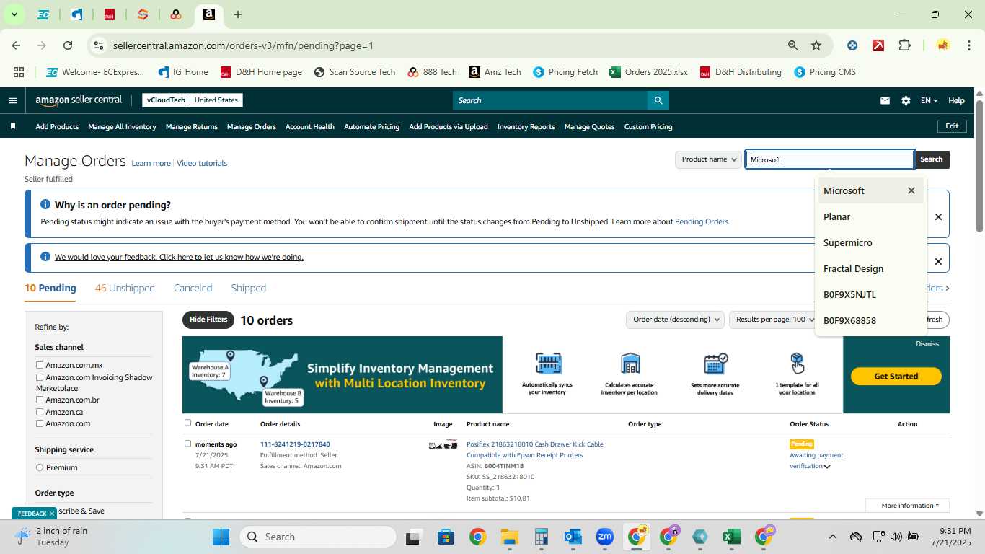Open Calculator from the taskbar
Viewport: 985px width, 554px height.
(x=542, y=537)
